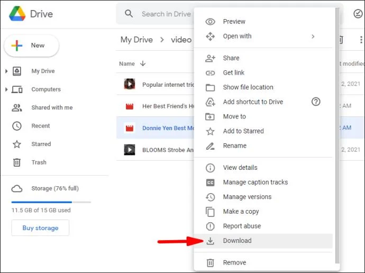Open help for Add shortcut to Drive

(316, 102)
